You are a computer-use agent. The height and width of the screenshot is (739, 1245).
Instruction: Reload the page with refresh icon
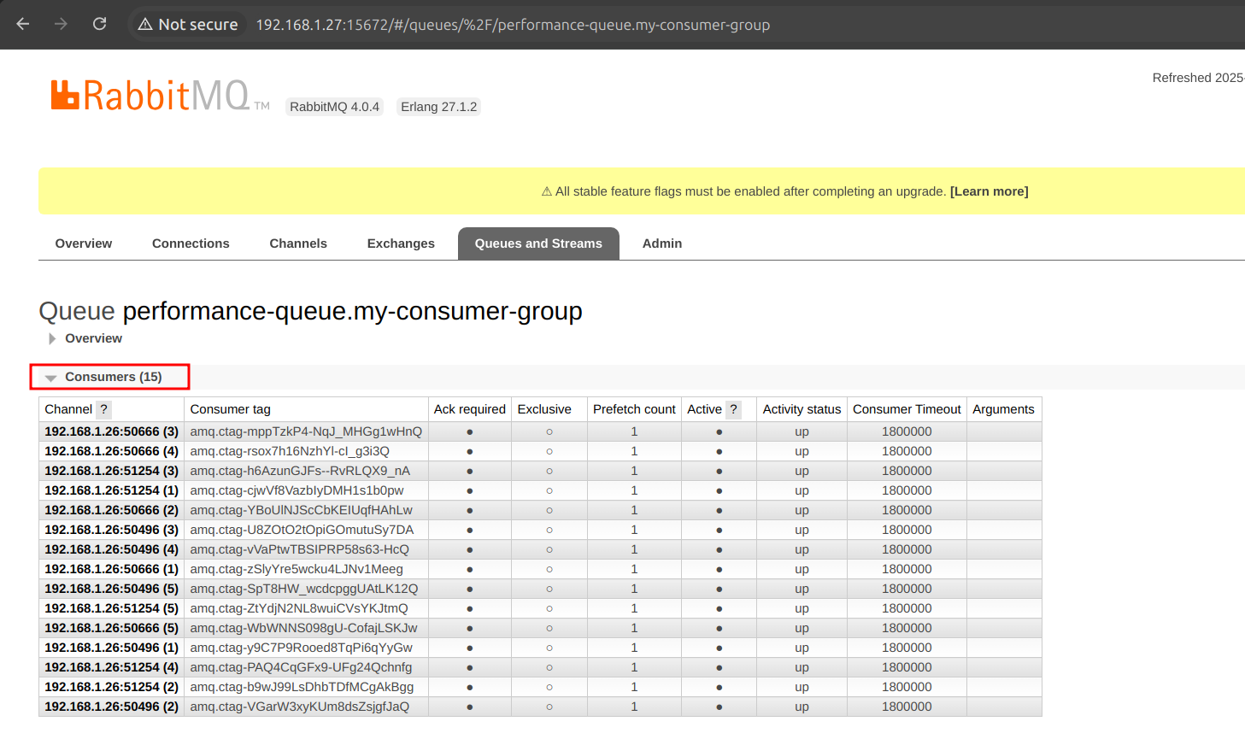pos(99,24)
